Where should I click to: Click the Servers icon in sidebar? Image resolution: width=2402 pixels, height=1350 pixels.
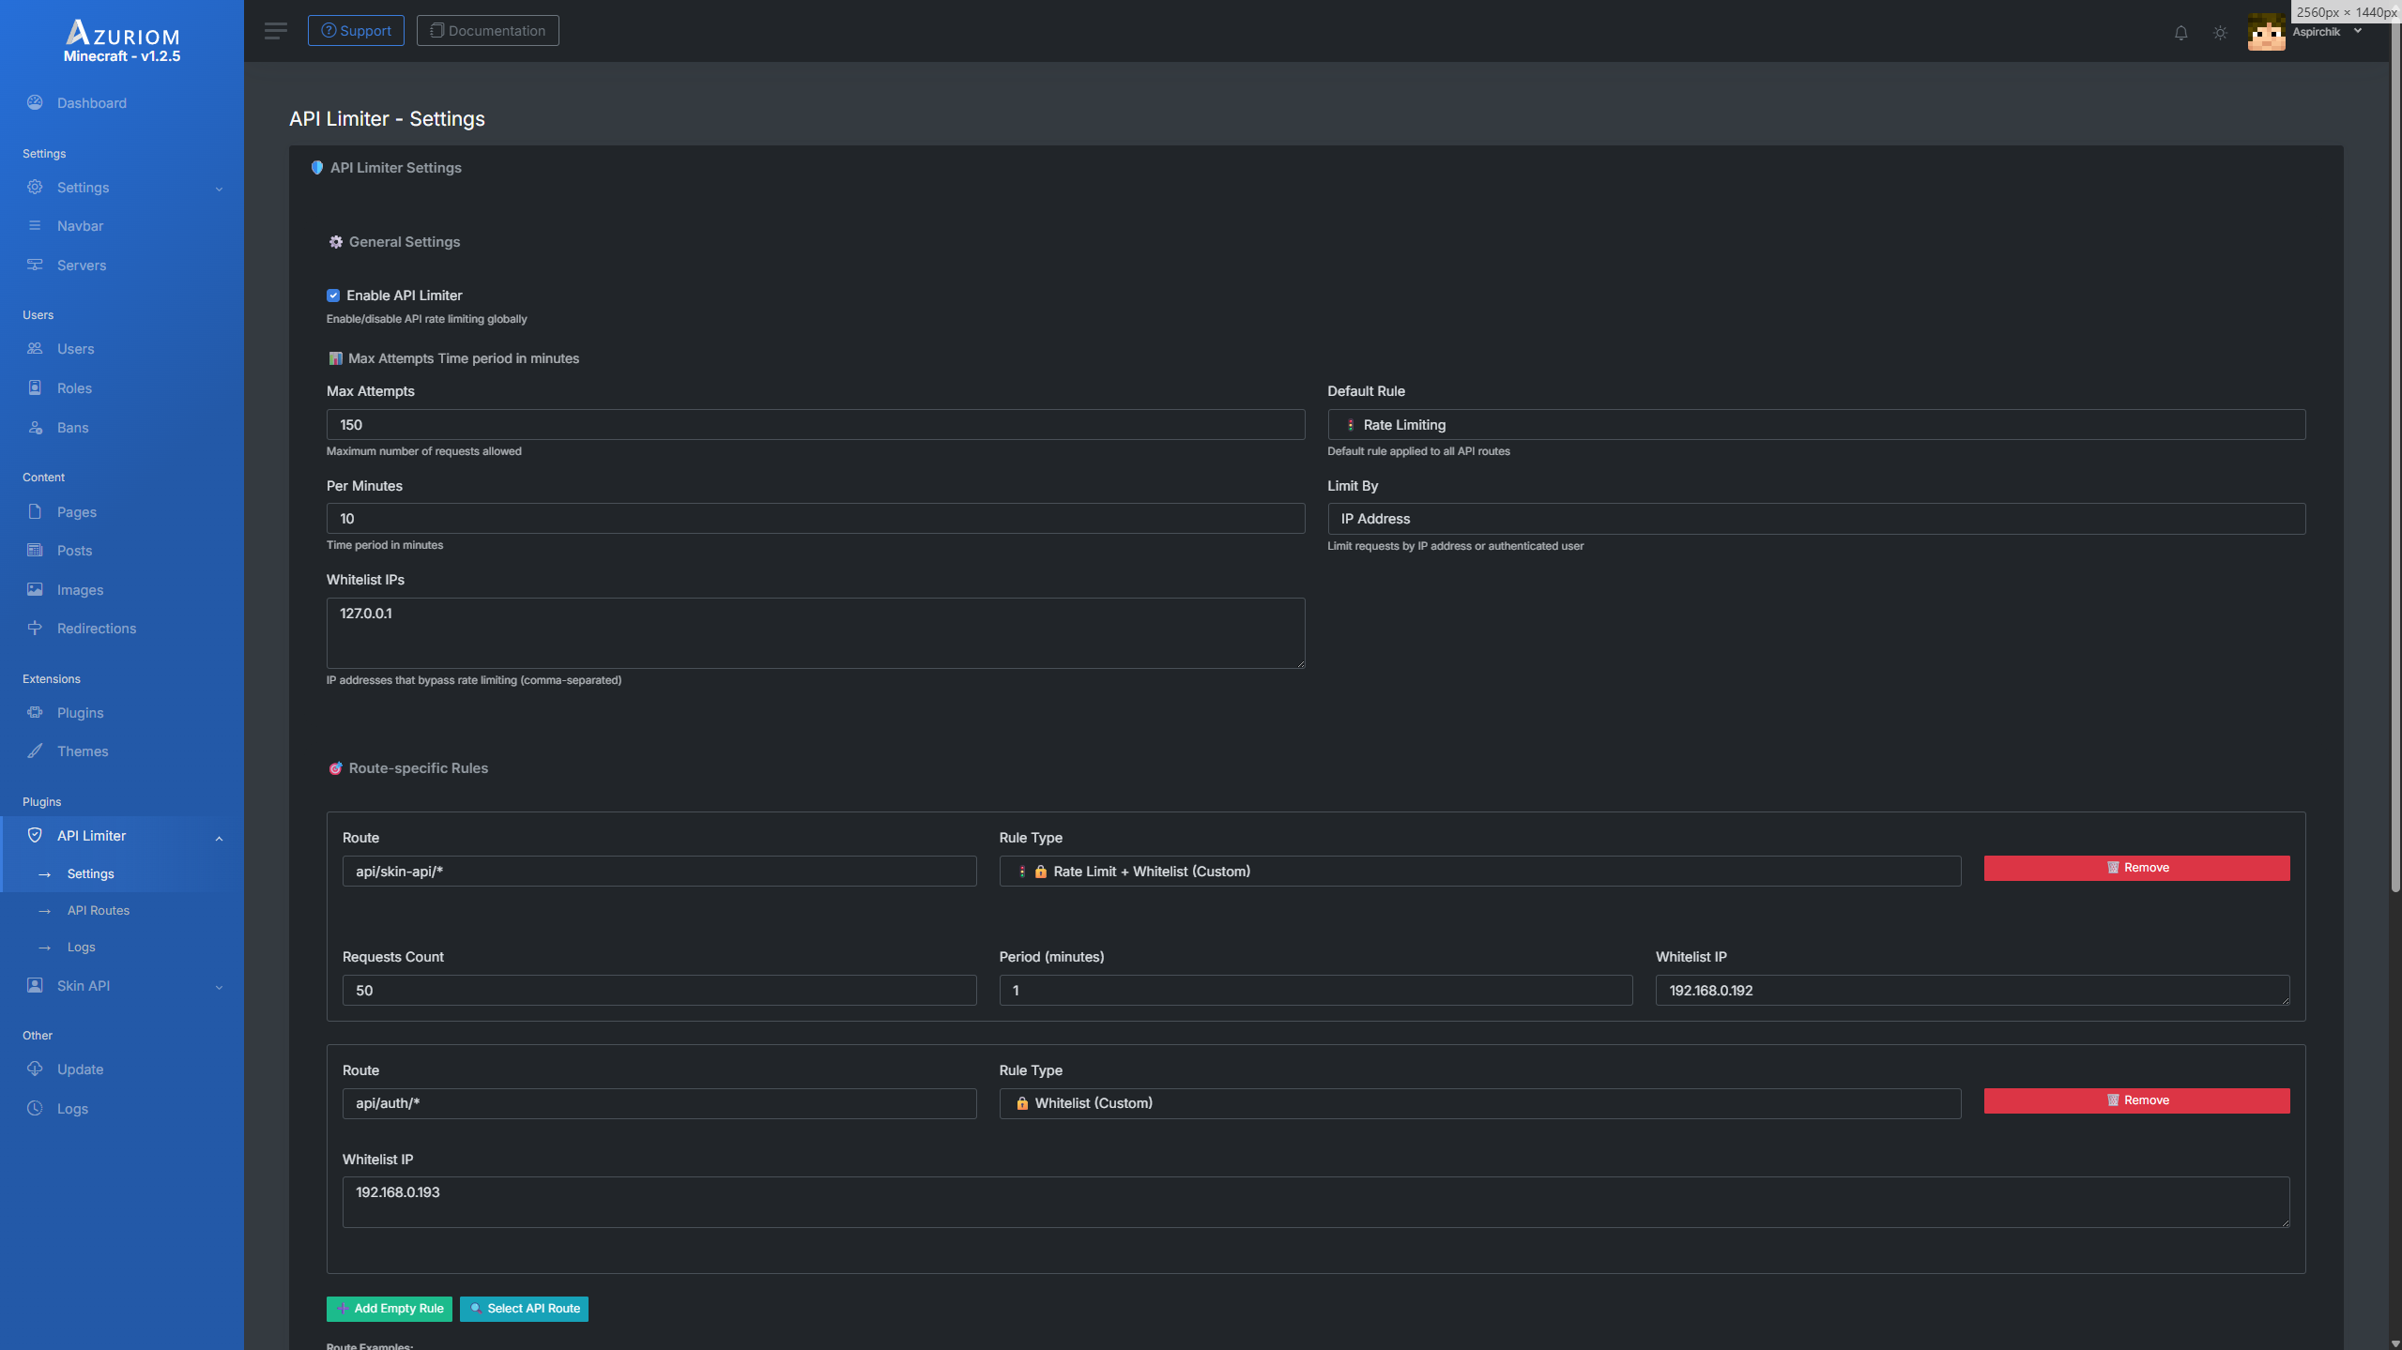tap(35, 265)
